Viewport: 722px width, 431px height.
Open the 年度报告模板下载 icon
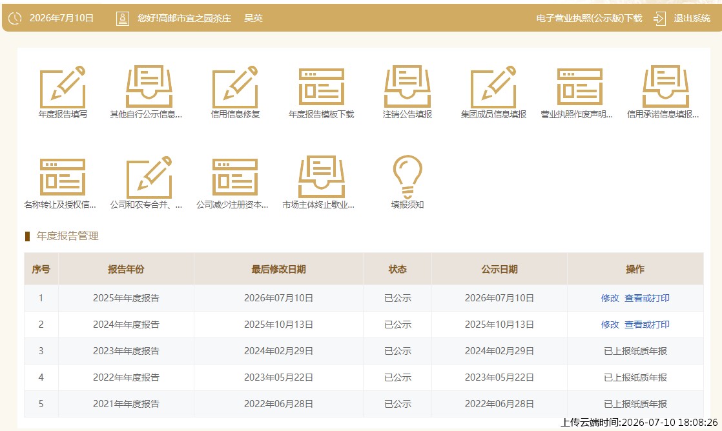(x=322, y=87)
